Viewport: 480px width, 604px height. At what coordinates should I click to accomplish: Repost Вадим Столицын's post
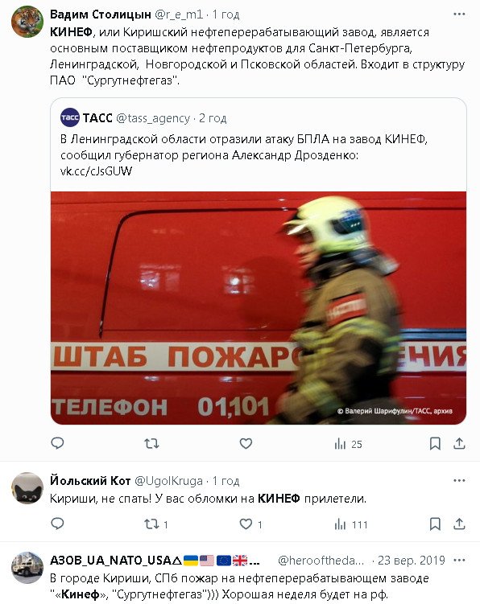[151, 444]
